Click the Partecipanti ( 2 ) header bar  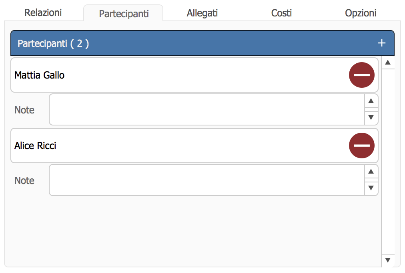point(202,43)
